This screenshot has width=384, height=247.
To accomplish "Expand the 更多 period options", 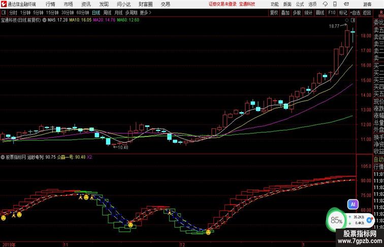I will tap(145, 13).
